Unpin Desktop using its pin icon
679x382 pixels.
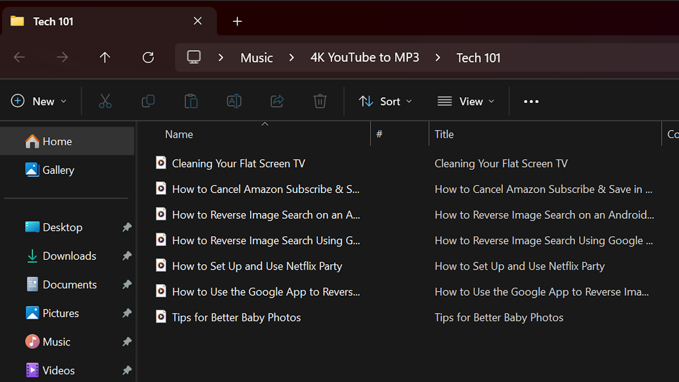point(127,227)
